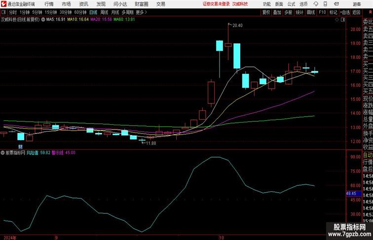Open the 交易 menu
373x240 pixels.
coord(160,4)
